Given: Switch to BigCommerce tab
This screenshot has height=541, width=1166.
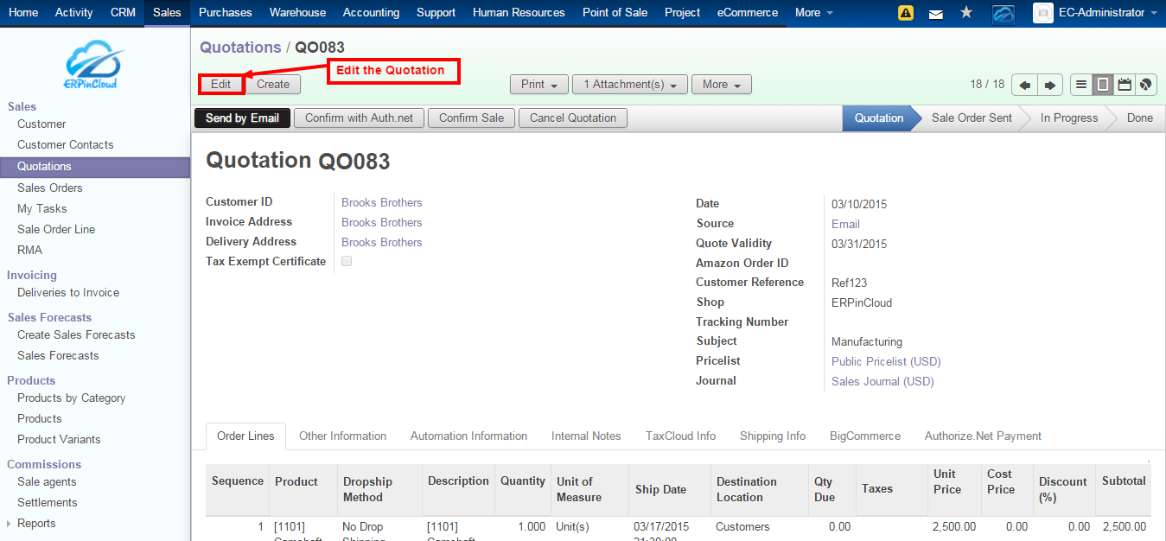Looking at the screenshot, I should (865, 436).
